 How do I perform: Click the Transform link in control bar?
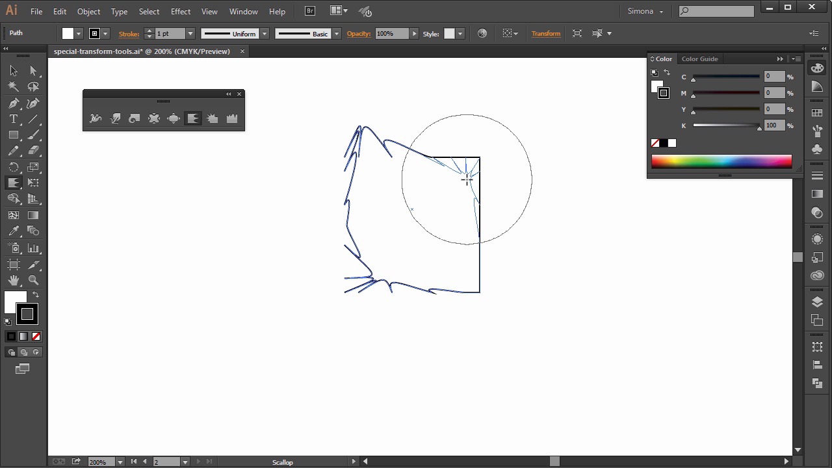tap(545, 34)
